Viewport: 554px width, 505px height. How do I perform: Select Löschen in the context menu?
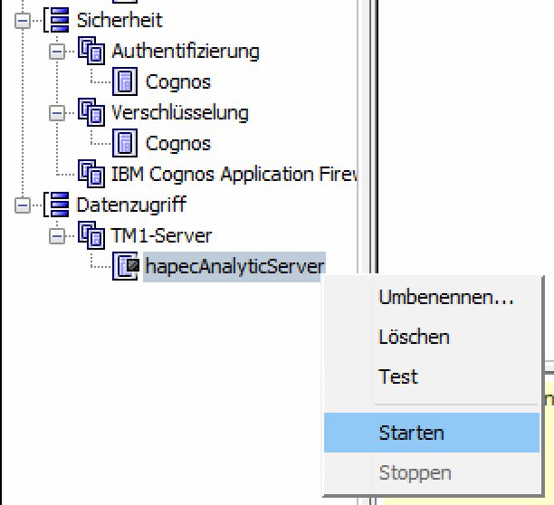tap(414, 337)
